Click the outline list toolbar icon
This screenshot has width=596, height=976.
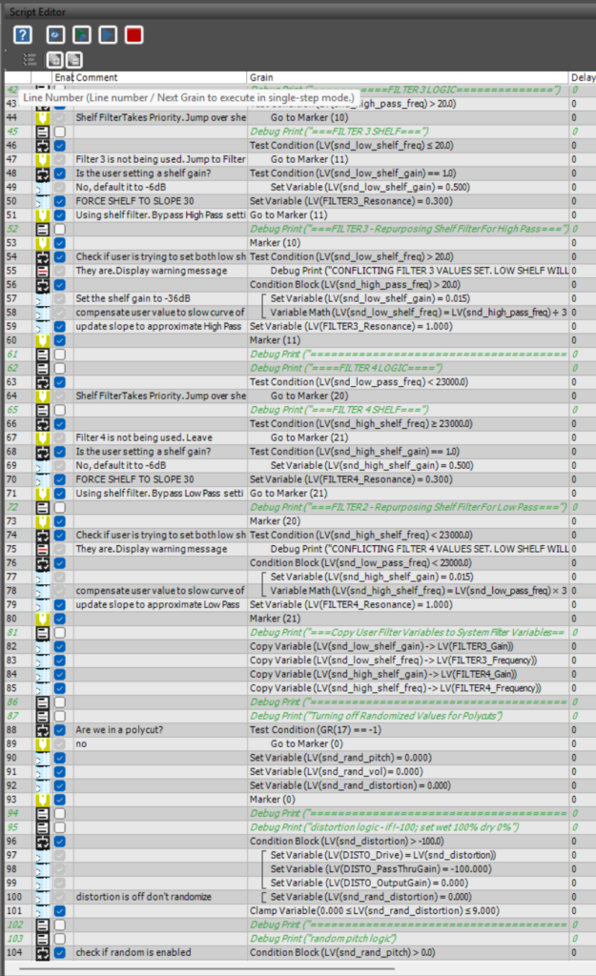click(x=30, y=60)
